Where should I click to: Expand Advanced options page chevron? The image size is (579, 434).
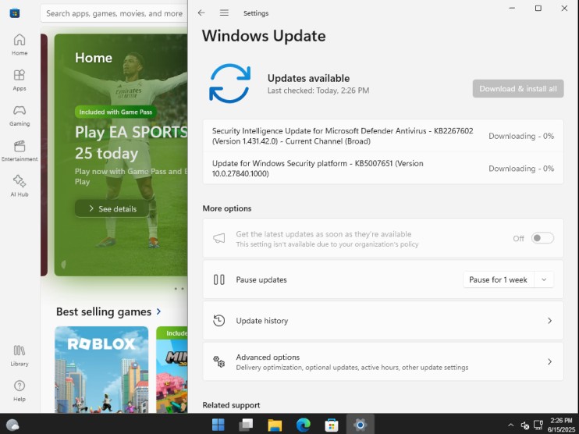point(549,361)
